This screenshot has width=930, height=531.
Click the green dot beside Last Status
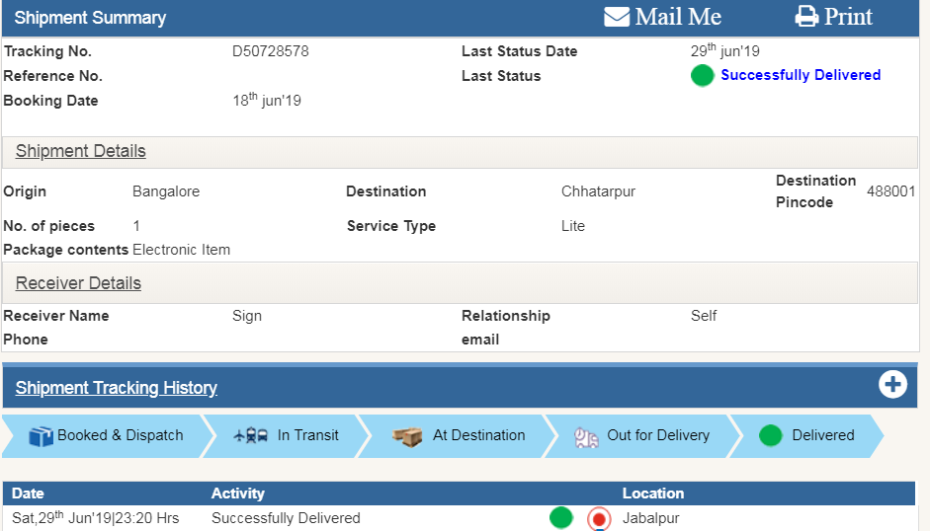point(702,76)
